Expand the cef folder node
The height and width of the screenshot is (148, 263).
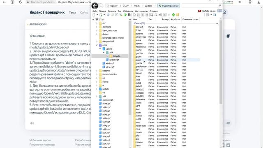[x=97, y=23]
